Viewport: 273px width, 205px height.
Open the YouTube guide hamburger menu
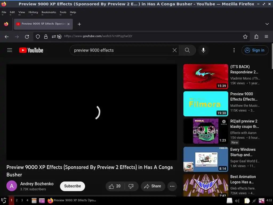10,50
